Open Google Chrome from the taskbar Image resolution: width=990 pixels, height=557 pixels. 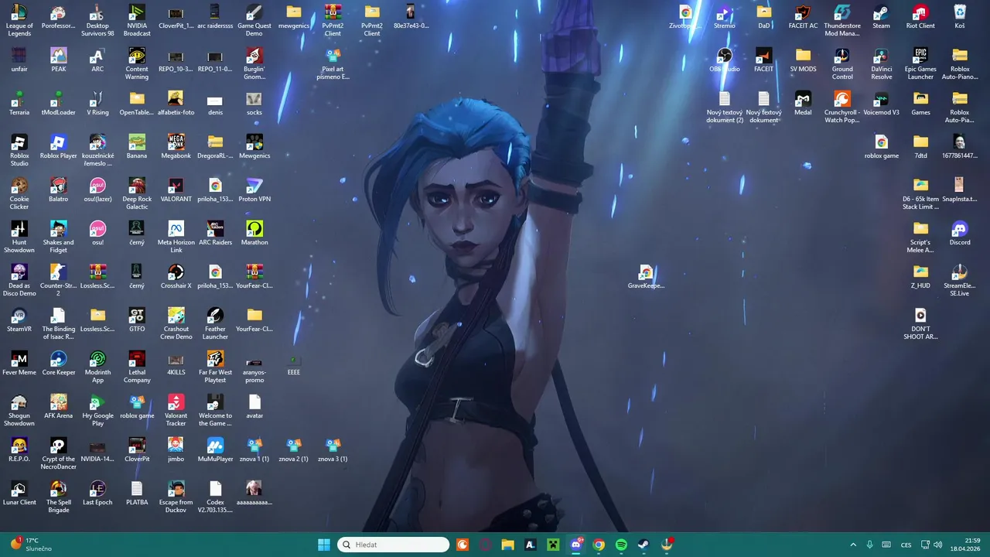point(599,545)
